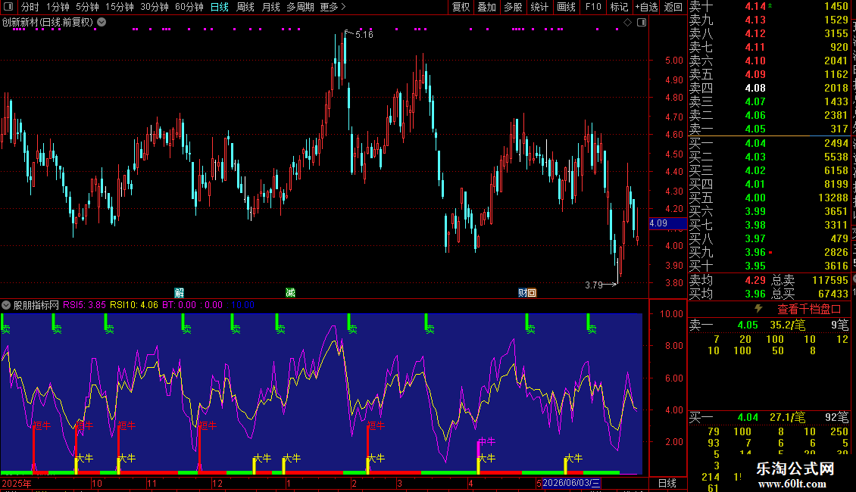This screenshot has height=492, width=856.
Task: Select the 买五 4.00 order row
Action: point(769,198)
